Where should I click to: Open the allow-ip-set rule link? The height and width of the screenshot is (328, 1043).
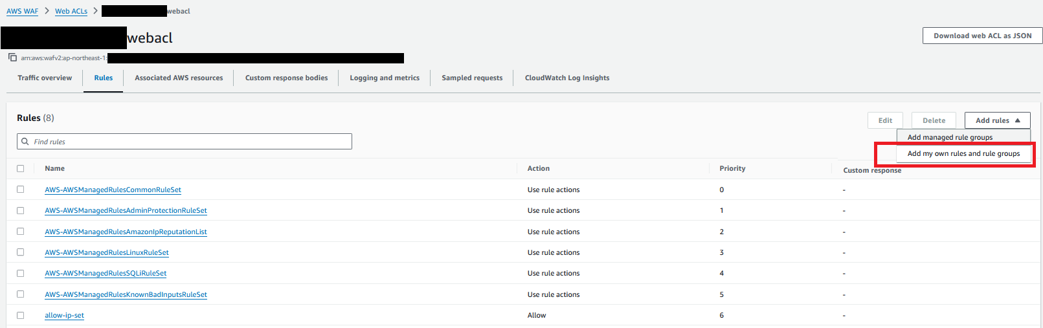tap(64, 315)
